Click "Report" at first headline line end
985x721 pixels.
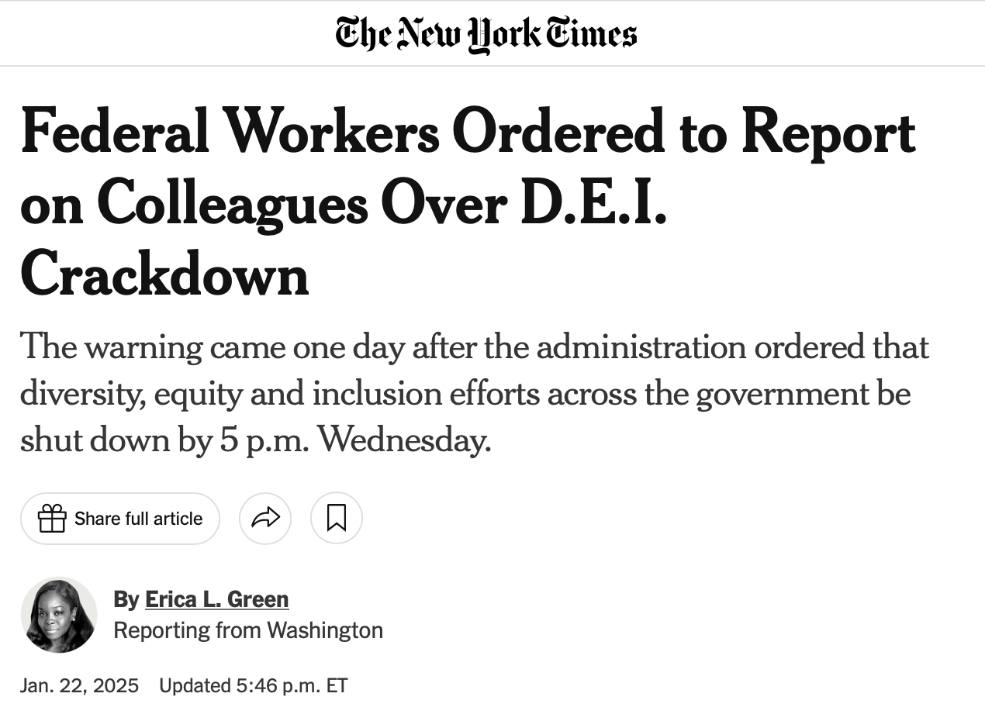828,134
